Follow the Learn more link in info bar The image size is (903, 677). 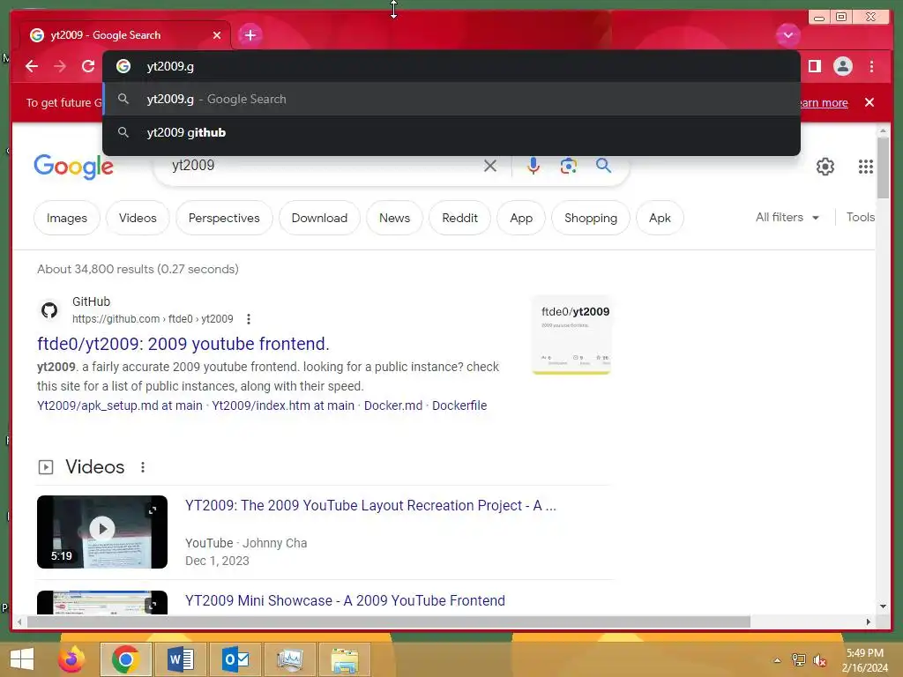[x=824, y=102]
